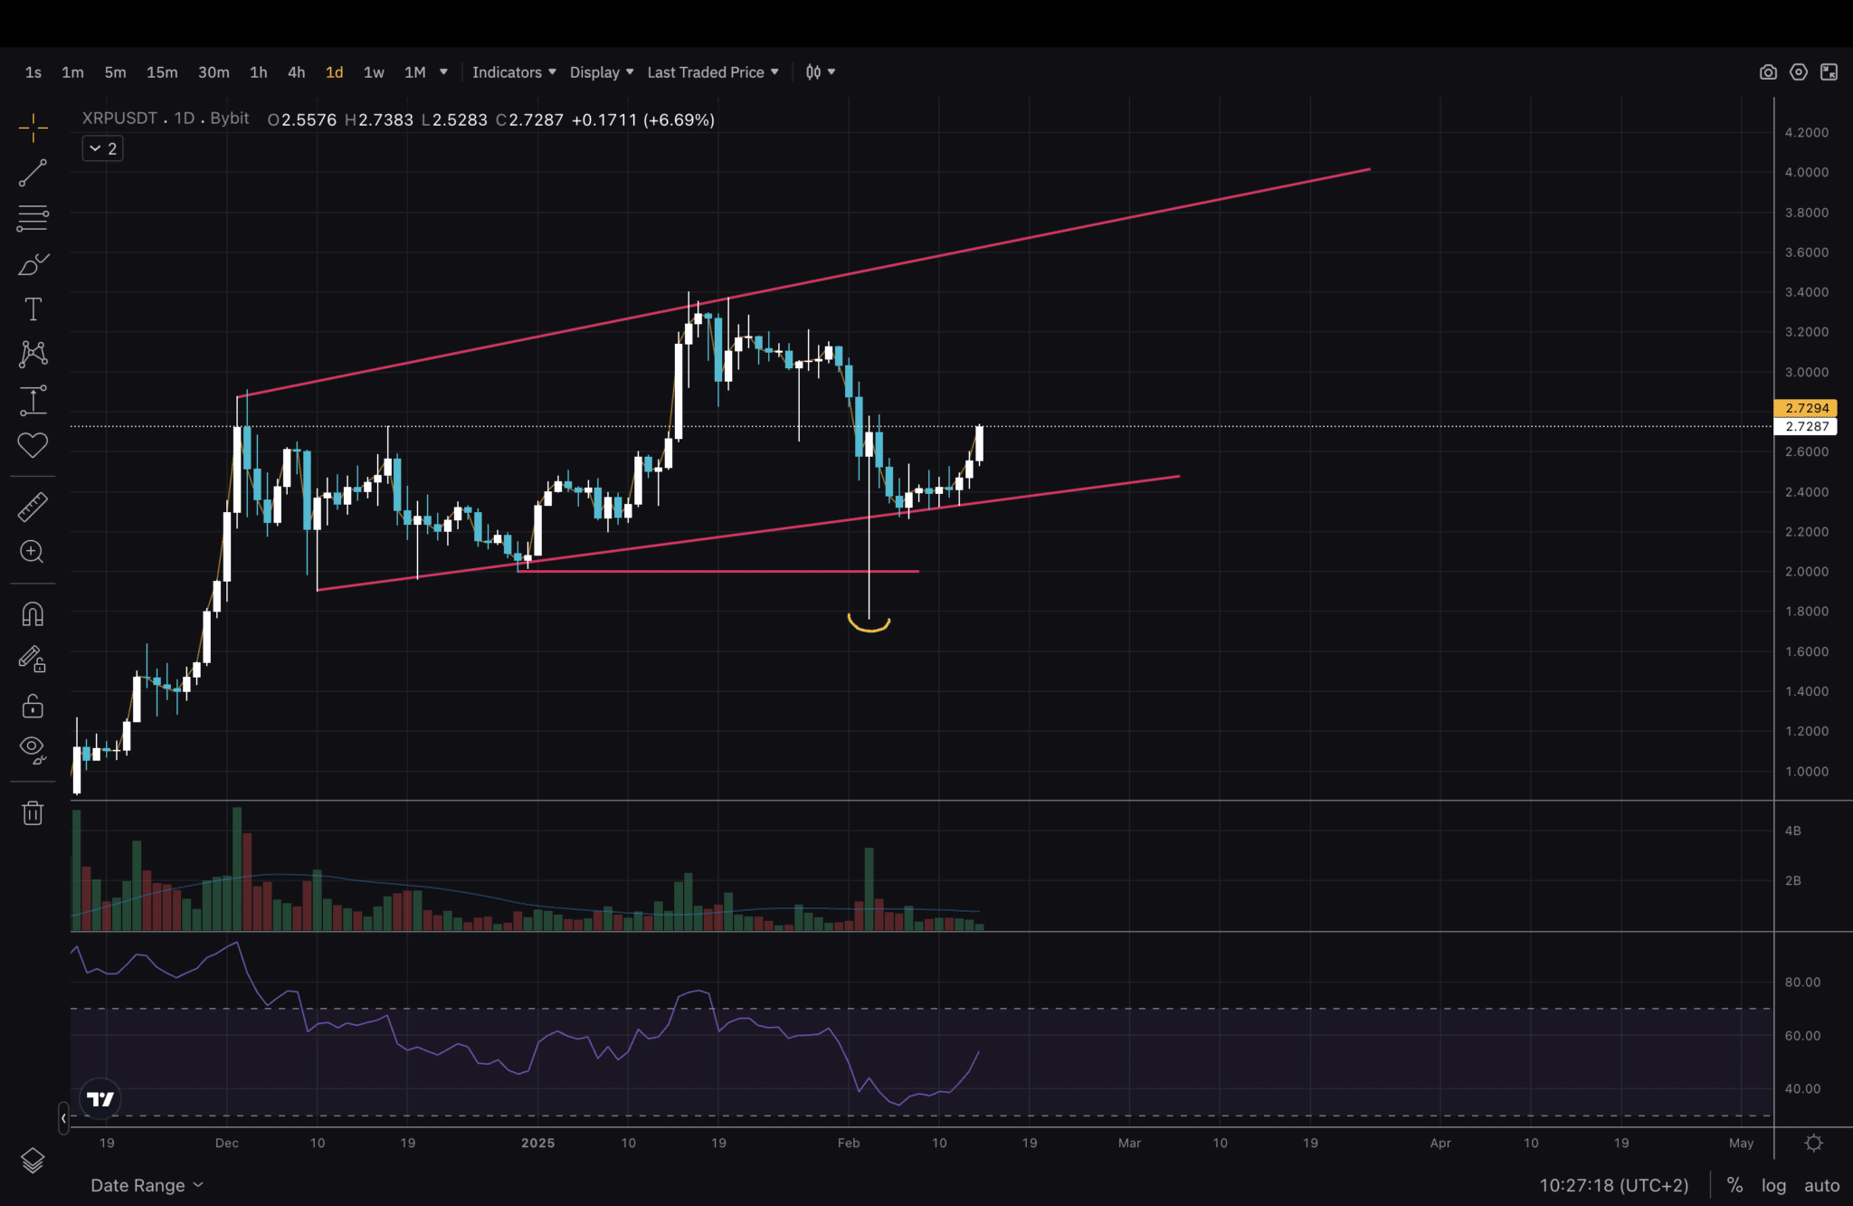Screen dimensions: 1853x1206
Task: Click the orange 2.7294 price label
Action: point(1806,408)
